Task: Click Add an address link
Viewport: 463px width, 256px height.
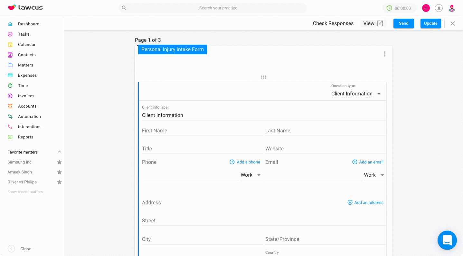Action: tap(365, 203)
